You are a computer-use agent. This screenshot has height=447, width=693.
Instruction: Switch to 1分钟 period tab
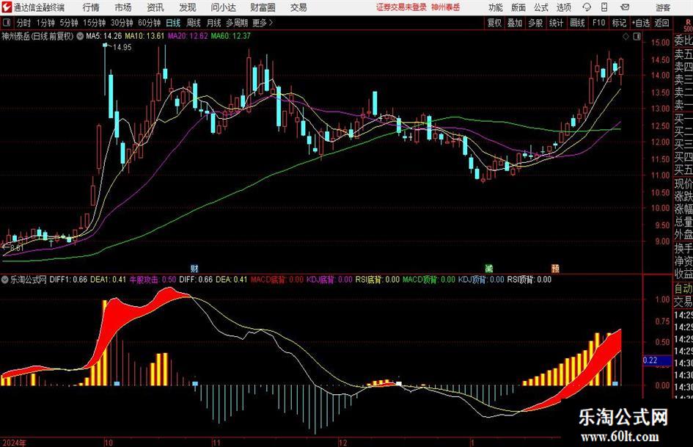(45, 23)
